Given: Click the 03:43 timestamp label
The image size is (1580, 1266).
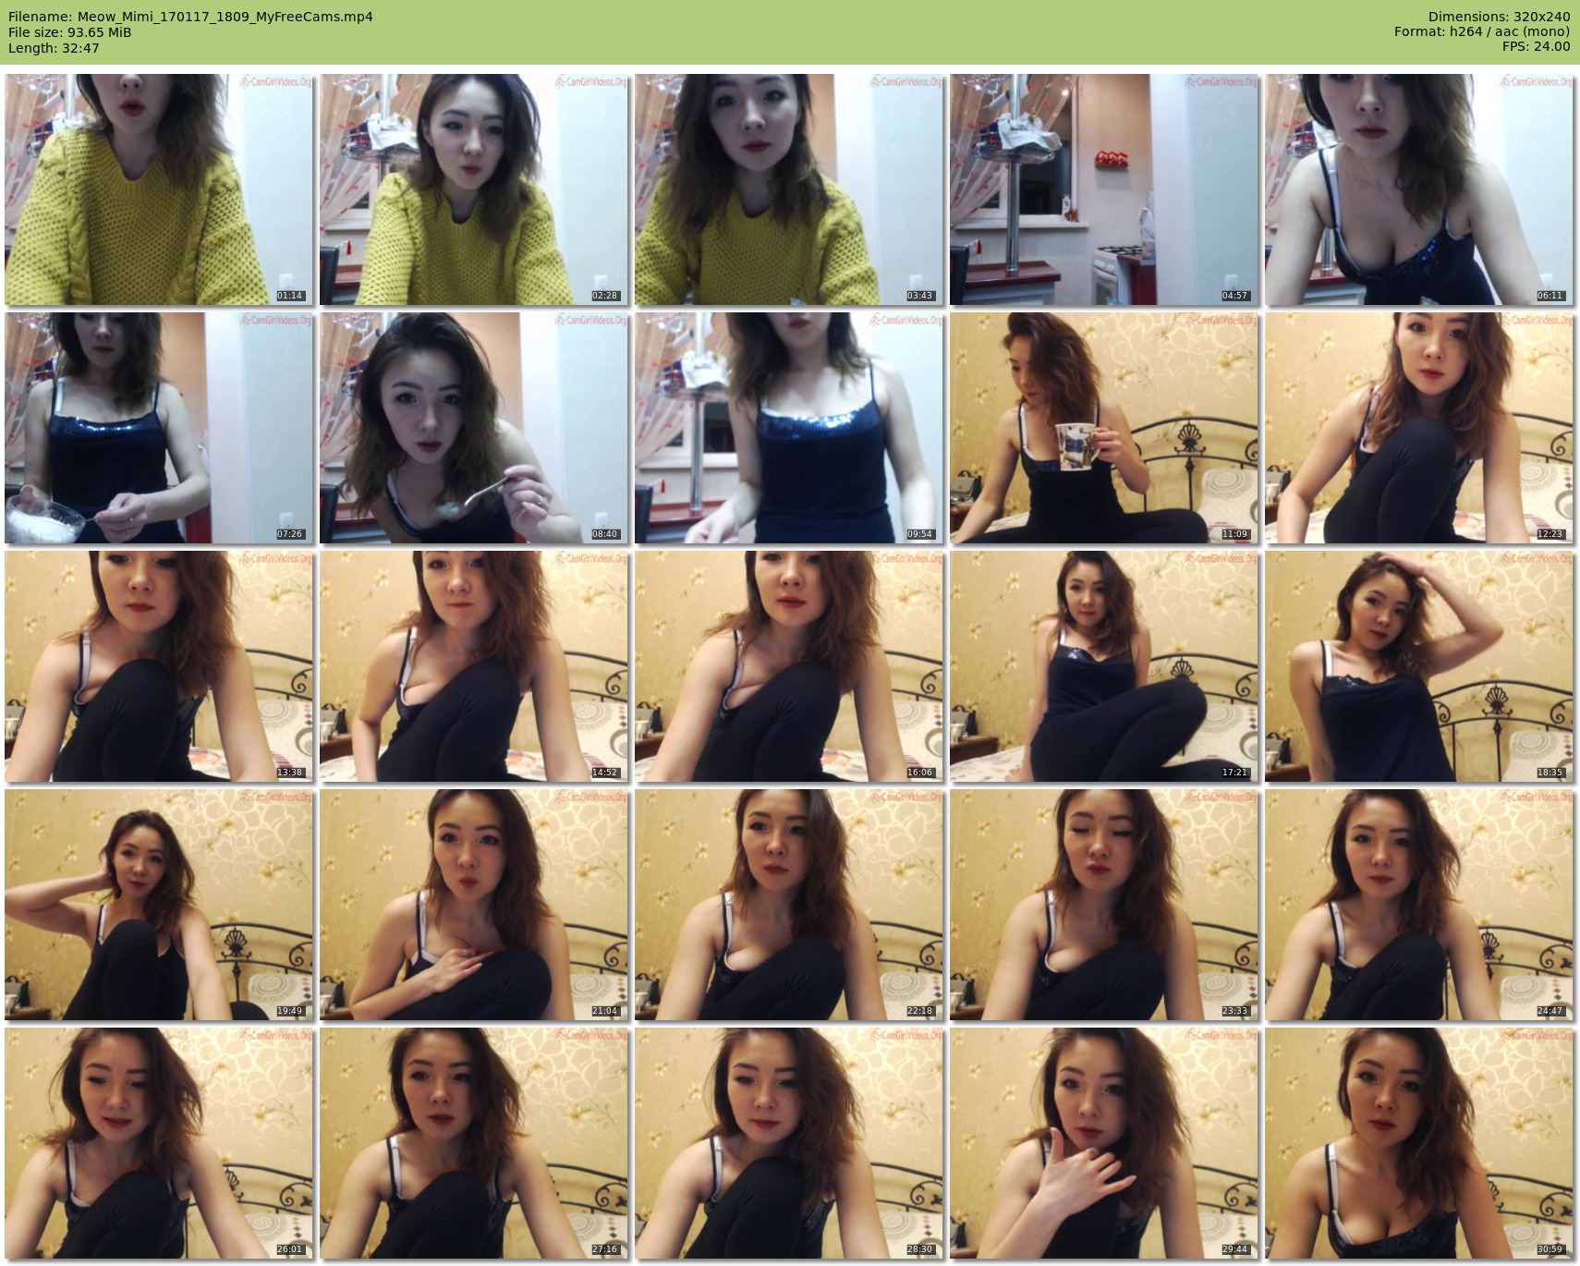Looking at the screenshot, I should click(919, 296).
